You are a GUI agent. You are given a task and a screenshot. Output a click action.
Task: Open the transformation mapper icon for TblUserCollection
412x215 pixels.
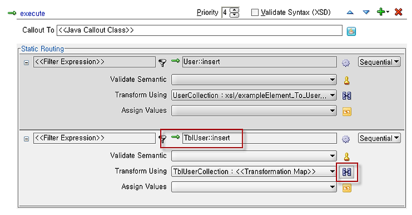[347, 172]
